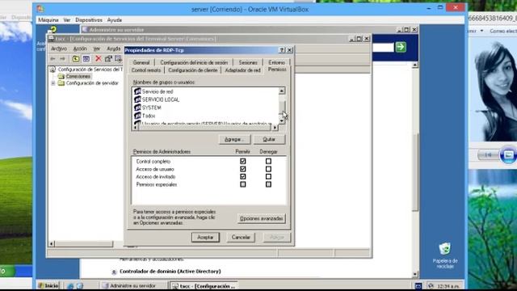Click the blue VirtualBox status icon by tray

click(418, 285)
